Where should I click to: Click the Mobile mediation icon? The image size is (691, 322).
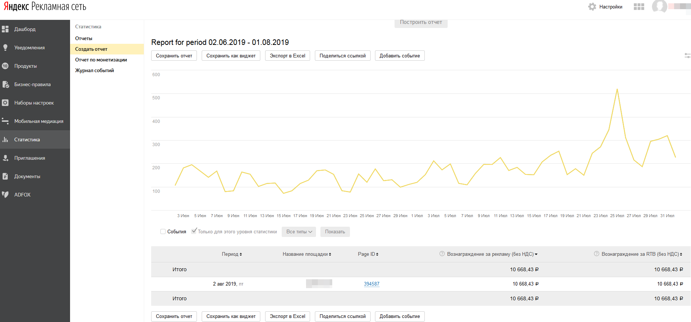coord(5,121)
